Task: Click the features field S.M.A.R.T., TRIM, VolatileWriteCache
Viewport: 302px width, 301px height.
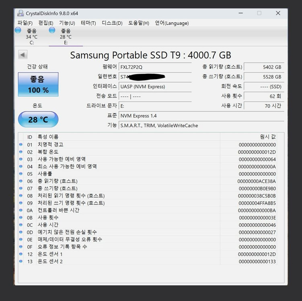Action: 201,126
